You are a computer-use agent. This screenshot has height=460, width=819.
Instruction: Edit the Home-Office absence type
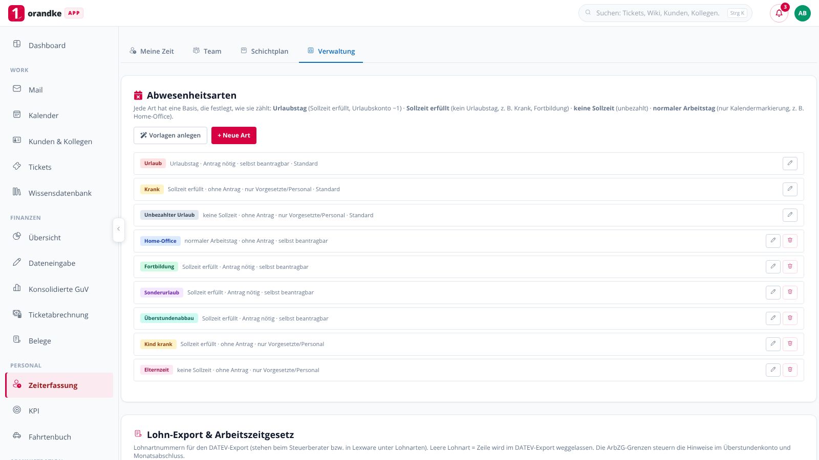(773, 241)
